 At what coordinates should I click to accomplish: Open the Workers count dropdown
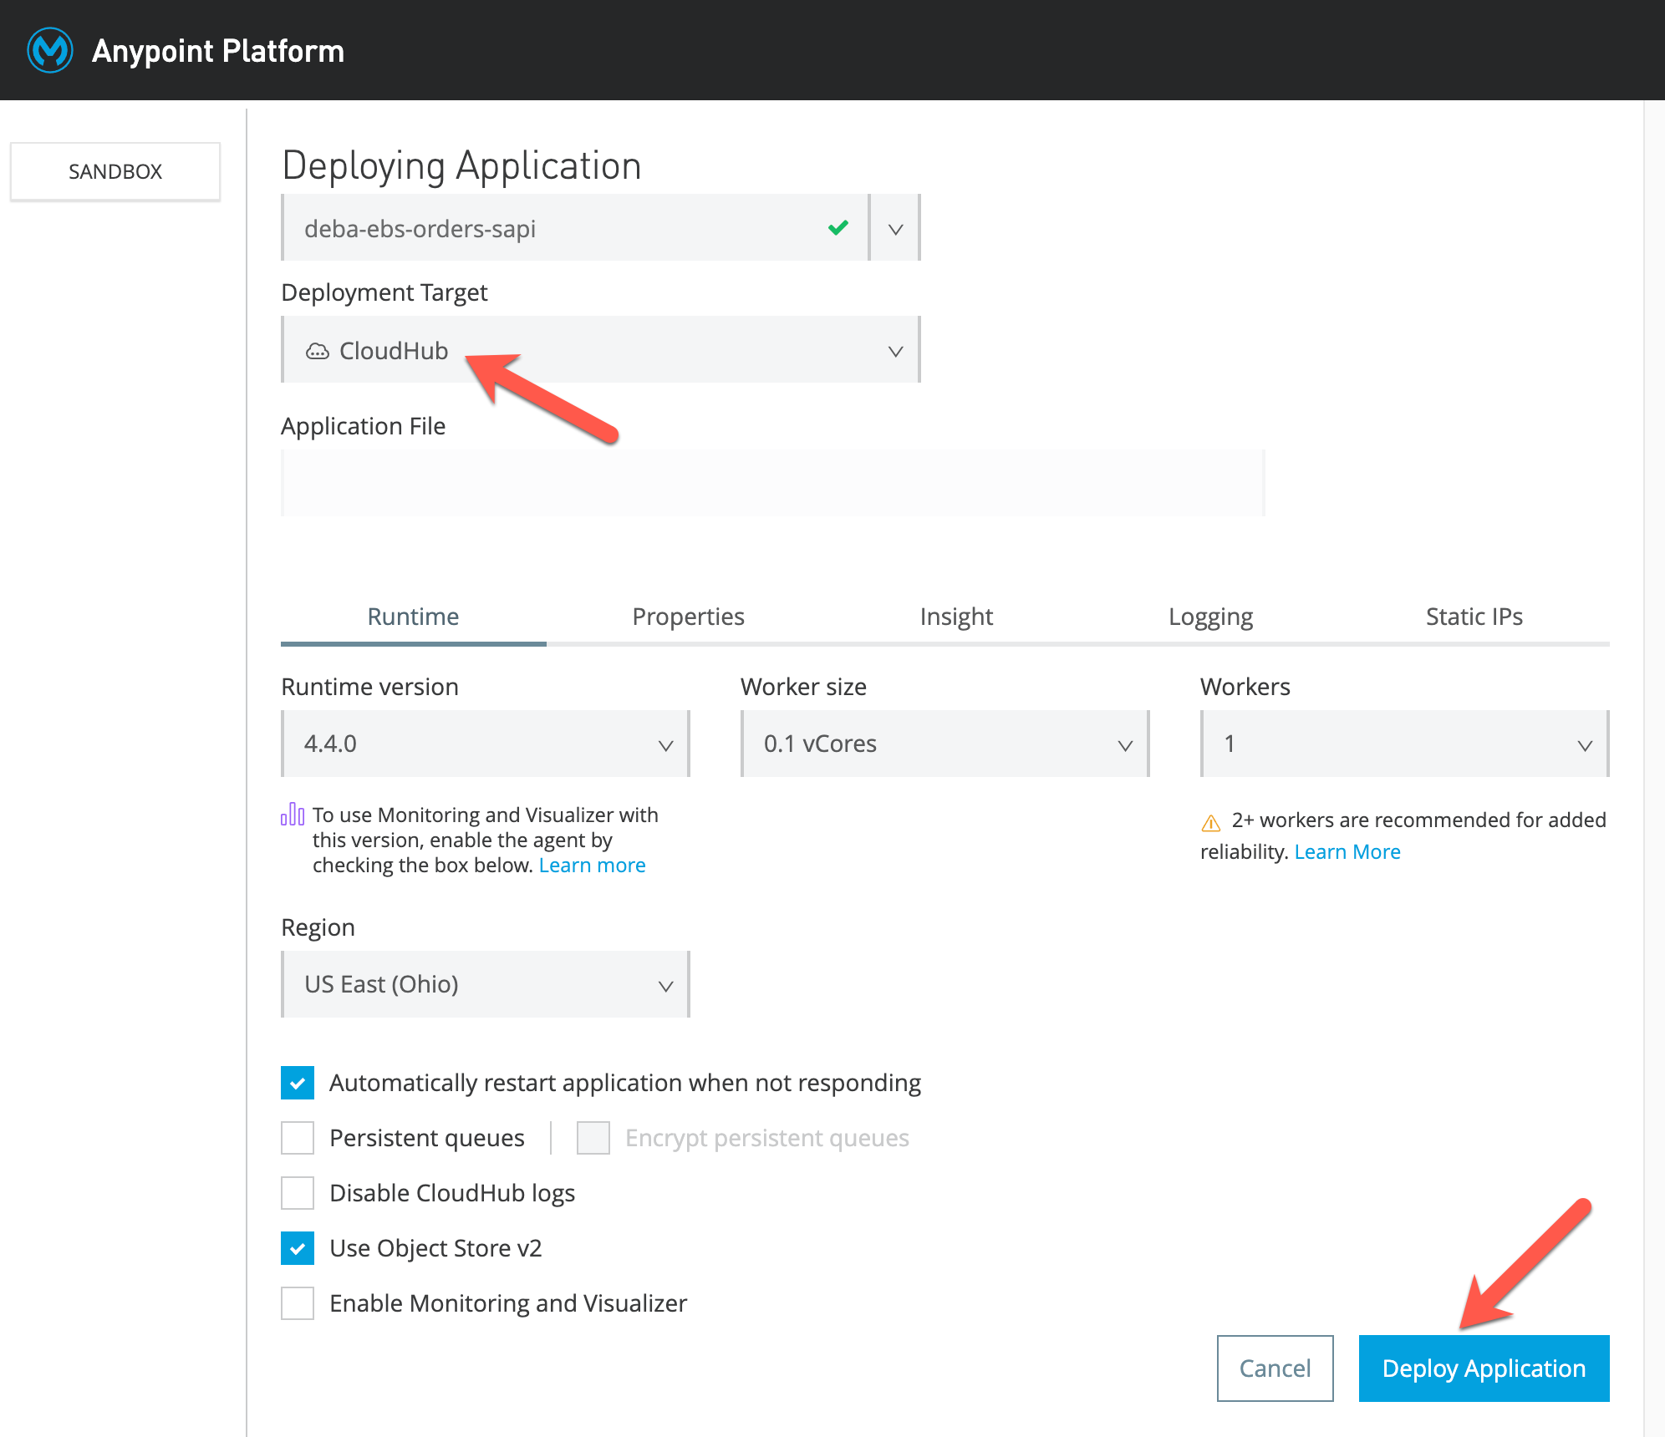point(1405,744)
